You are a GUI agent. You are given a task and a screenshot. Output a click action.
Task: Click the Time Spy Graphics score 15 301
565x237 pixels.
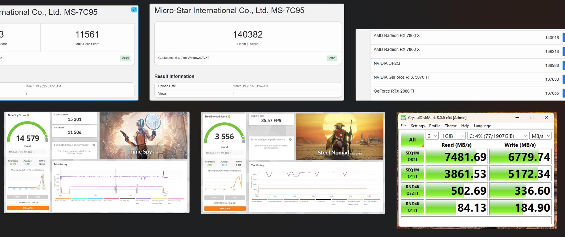point(74,119)
